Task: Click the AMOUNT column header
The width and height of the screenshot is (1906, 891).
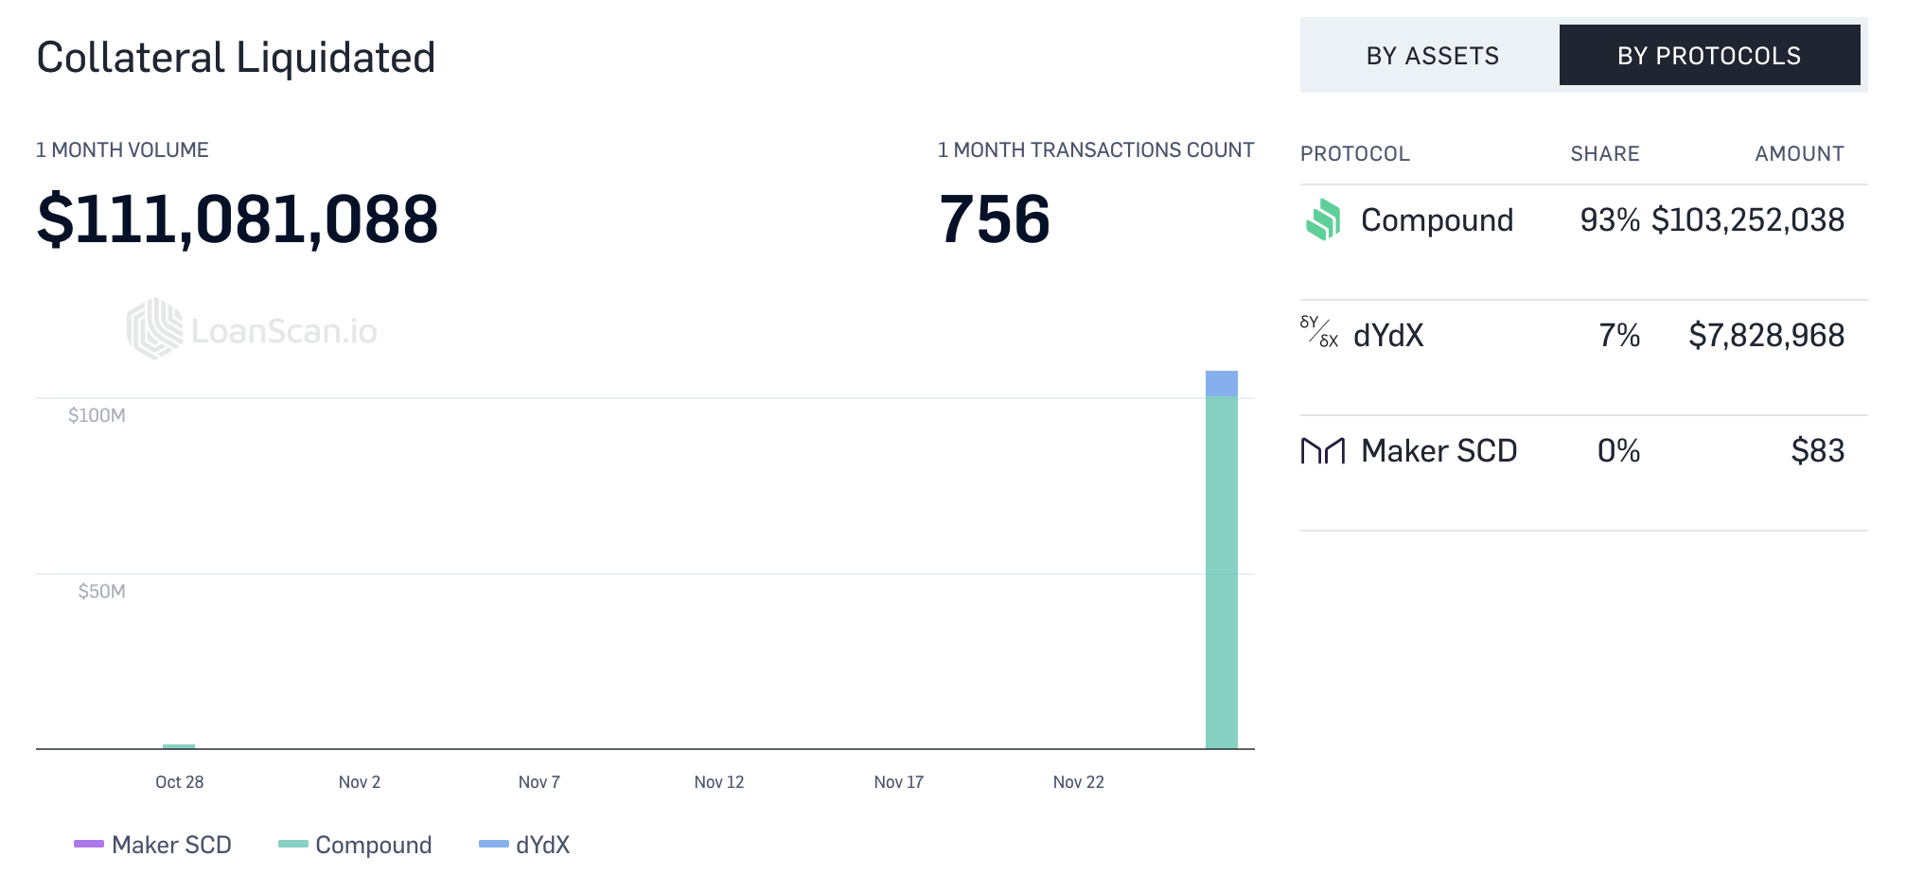Action: pos(1798,153)
